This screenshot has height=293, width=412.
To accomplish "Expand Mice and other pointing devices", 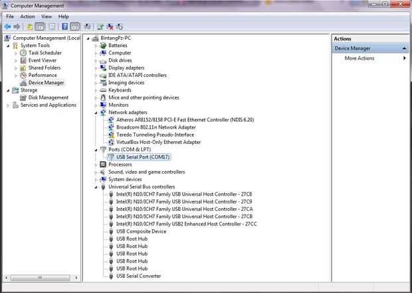I will pos(96,97).
